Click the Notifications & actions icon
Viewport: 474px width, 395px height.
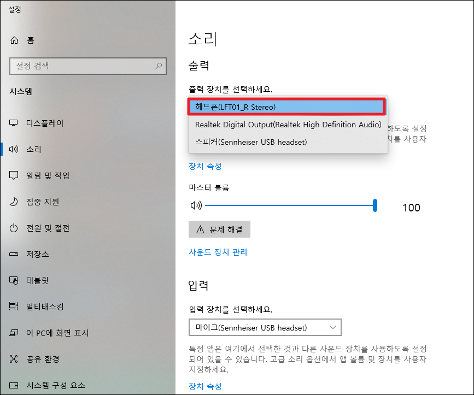coord(14,175)
